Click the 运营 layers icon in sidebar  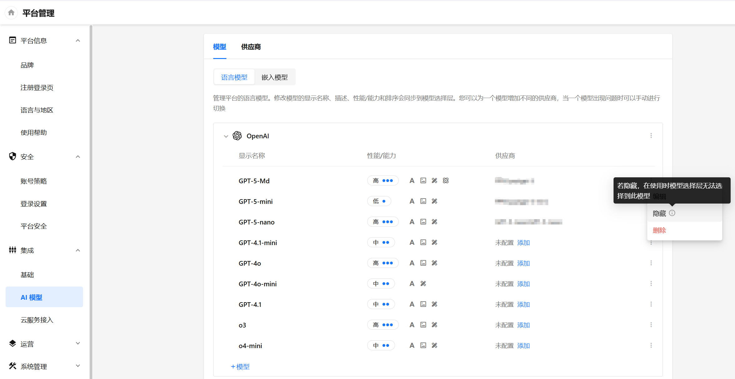click(12, 344)
